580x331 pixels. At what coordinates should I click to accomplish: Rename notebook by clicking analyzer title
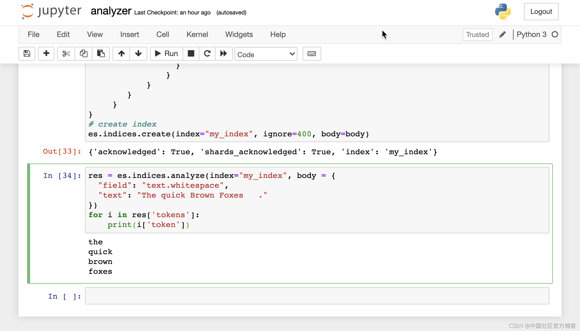coord(111,12)
